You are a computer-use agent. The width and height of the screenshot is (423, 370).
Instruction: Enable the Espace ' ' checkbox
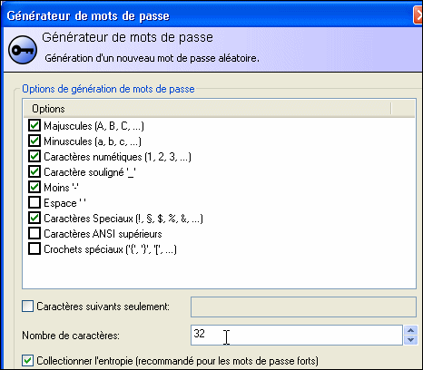coord(34,202)
